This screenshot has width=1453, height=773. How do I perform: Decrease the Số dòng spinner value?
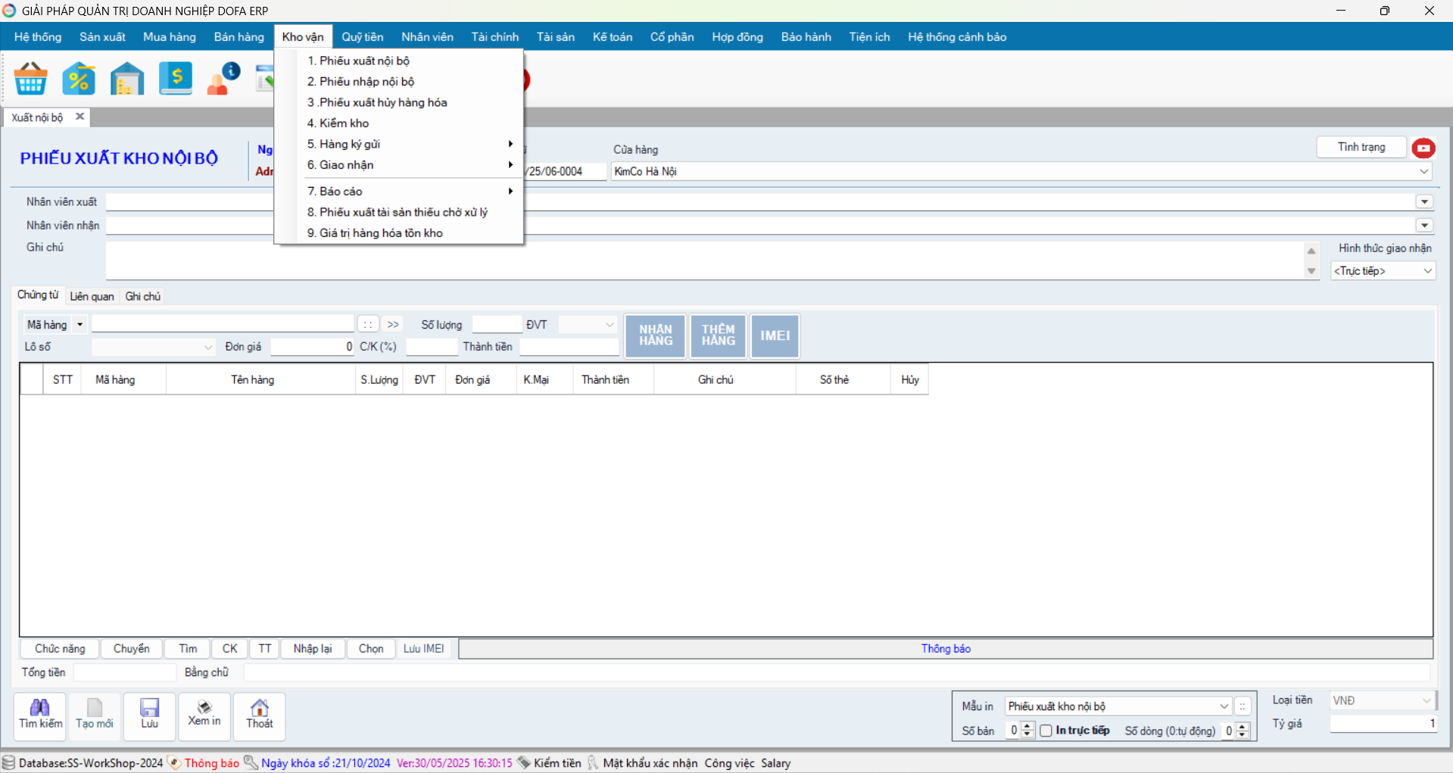pyautogui.click(x=1243, y=734)
